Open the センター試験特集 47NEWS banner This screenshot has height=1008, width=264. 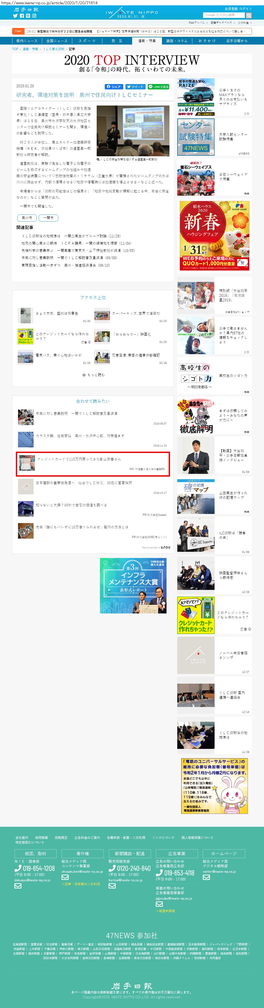pyautogui.click(x=196, y=137)
